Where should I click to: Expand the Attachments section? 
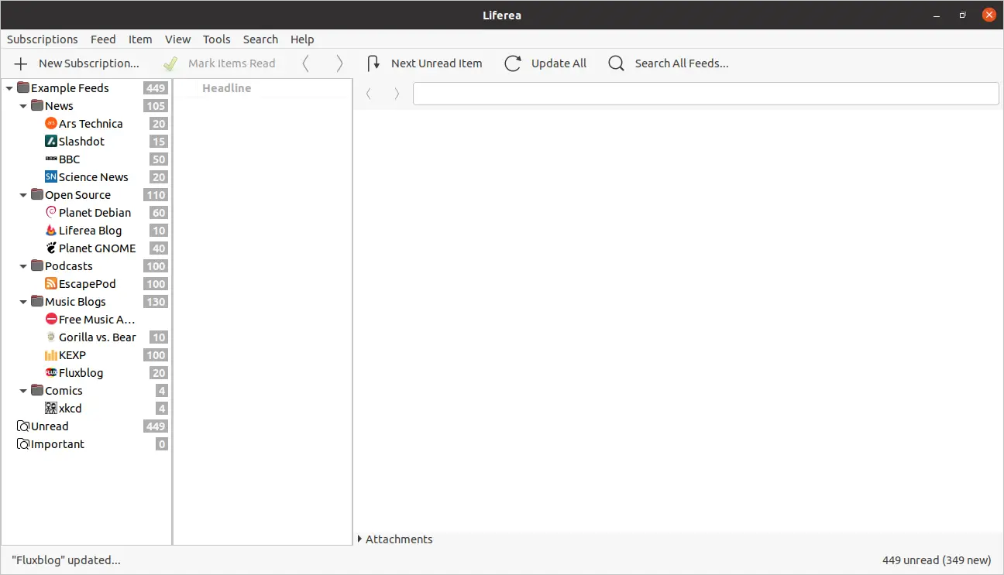pos(360,539)
